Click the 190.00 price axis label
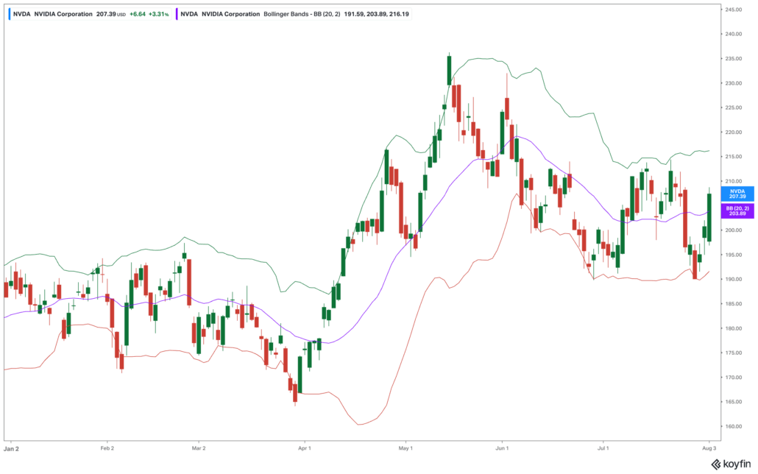The image size is (758, 474). click(x=733, y=279)
